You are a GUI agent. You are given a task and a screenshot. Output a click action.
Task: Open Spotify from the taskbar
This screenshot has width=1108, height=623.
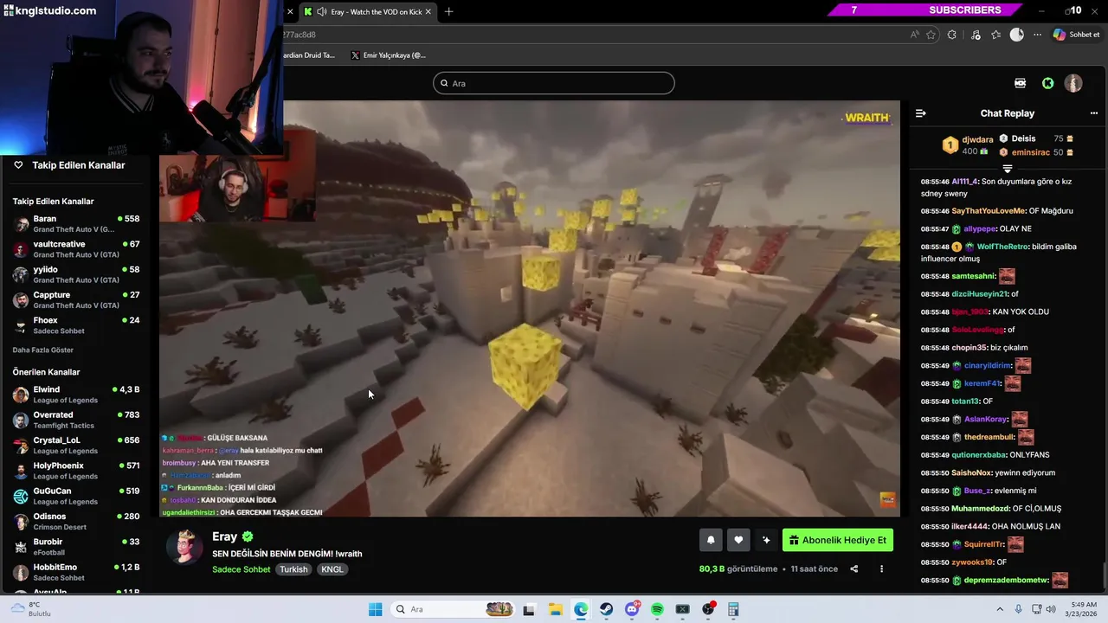[x=657, y=609]
